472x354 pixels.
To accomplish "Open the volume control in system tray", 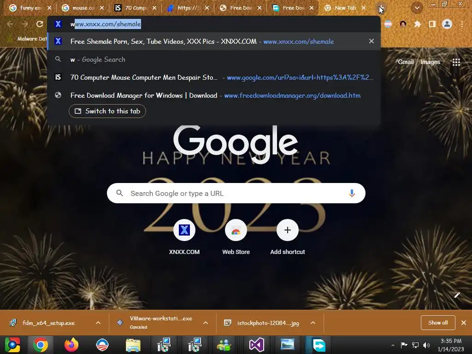I will point(426,345).
